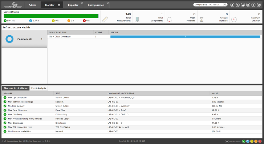
Task: Click the blue unknown 0.57% status icon
Action: coord(31,21)
